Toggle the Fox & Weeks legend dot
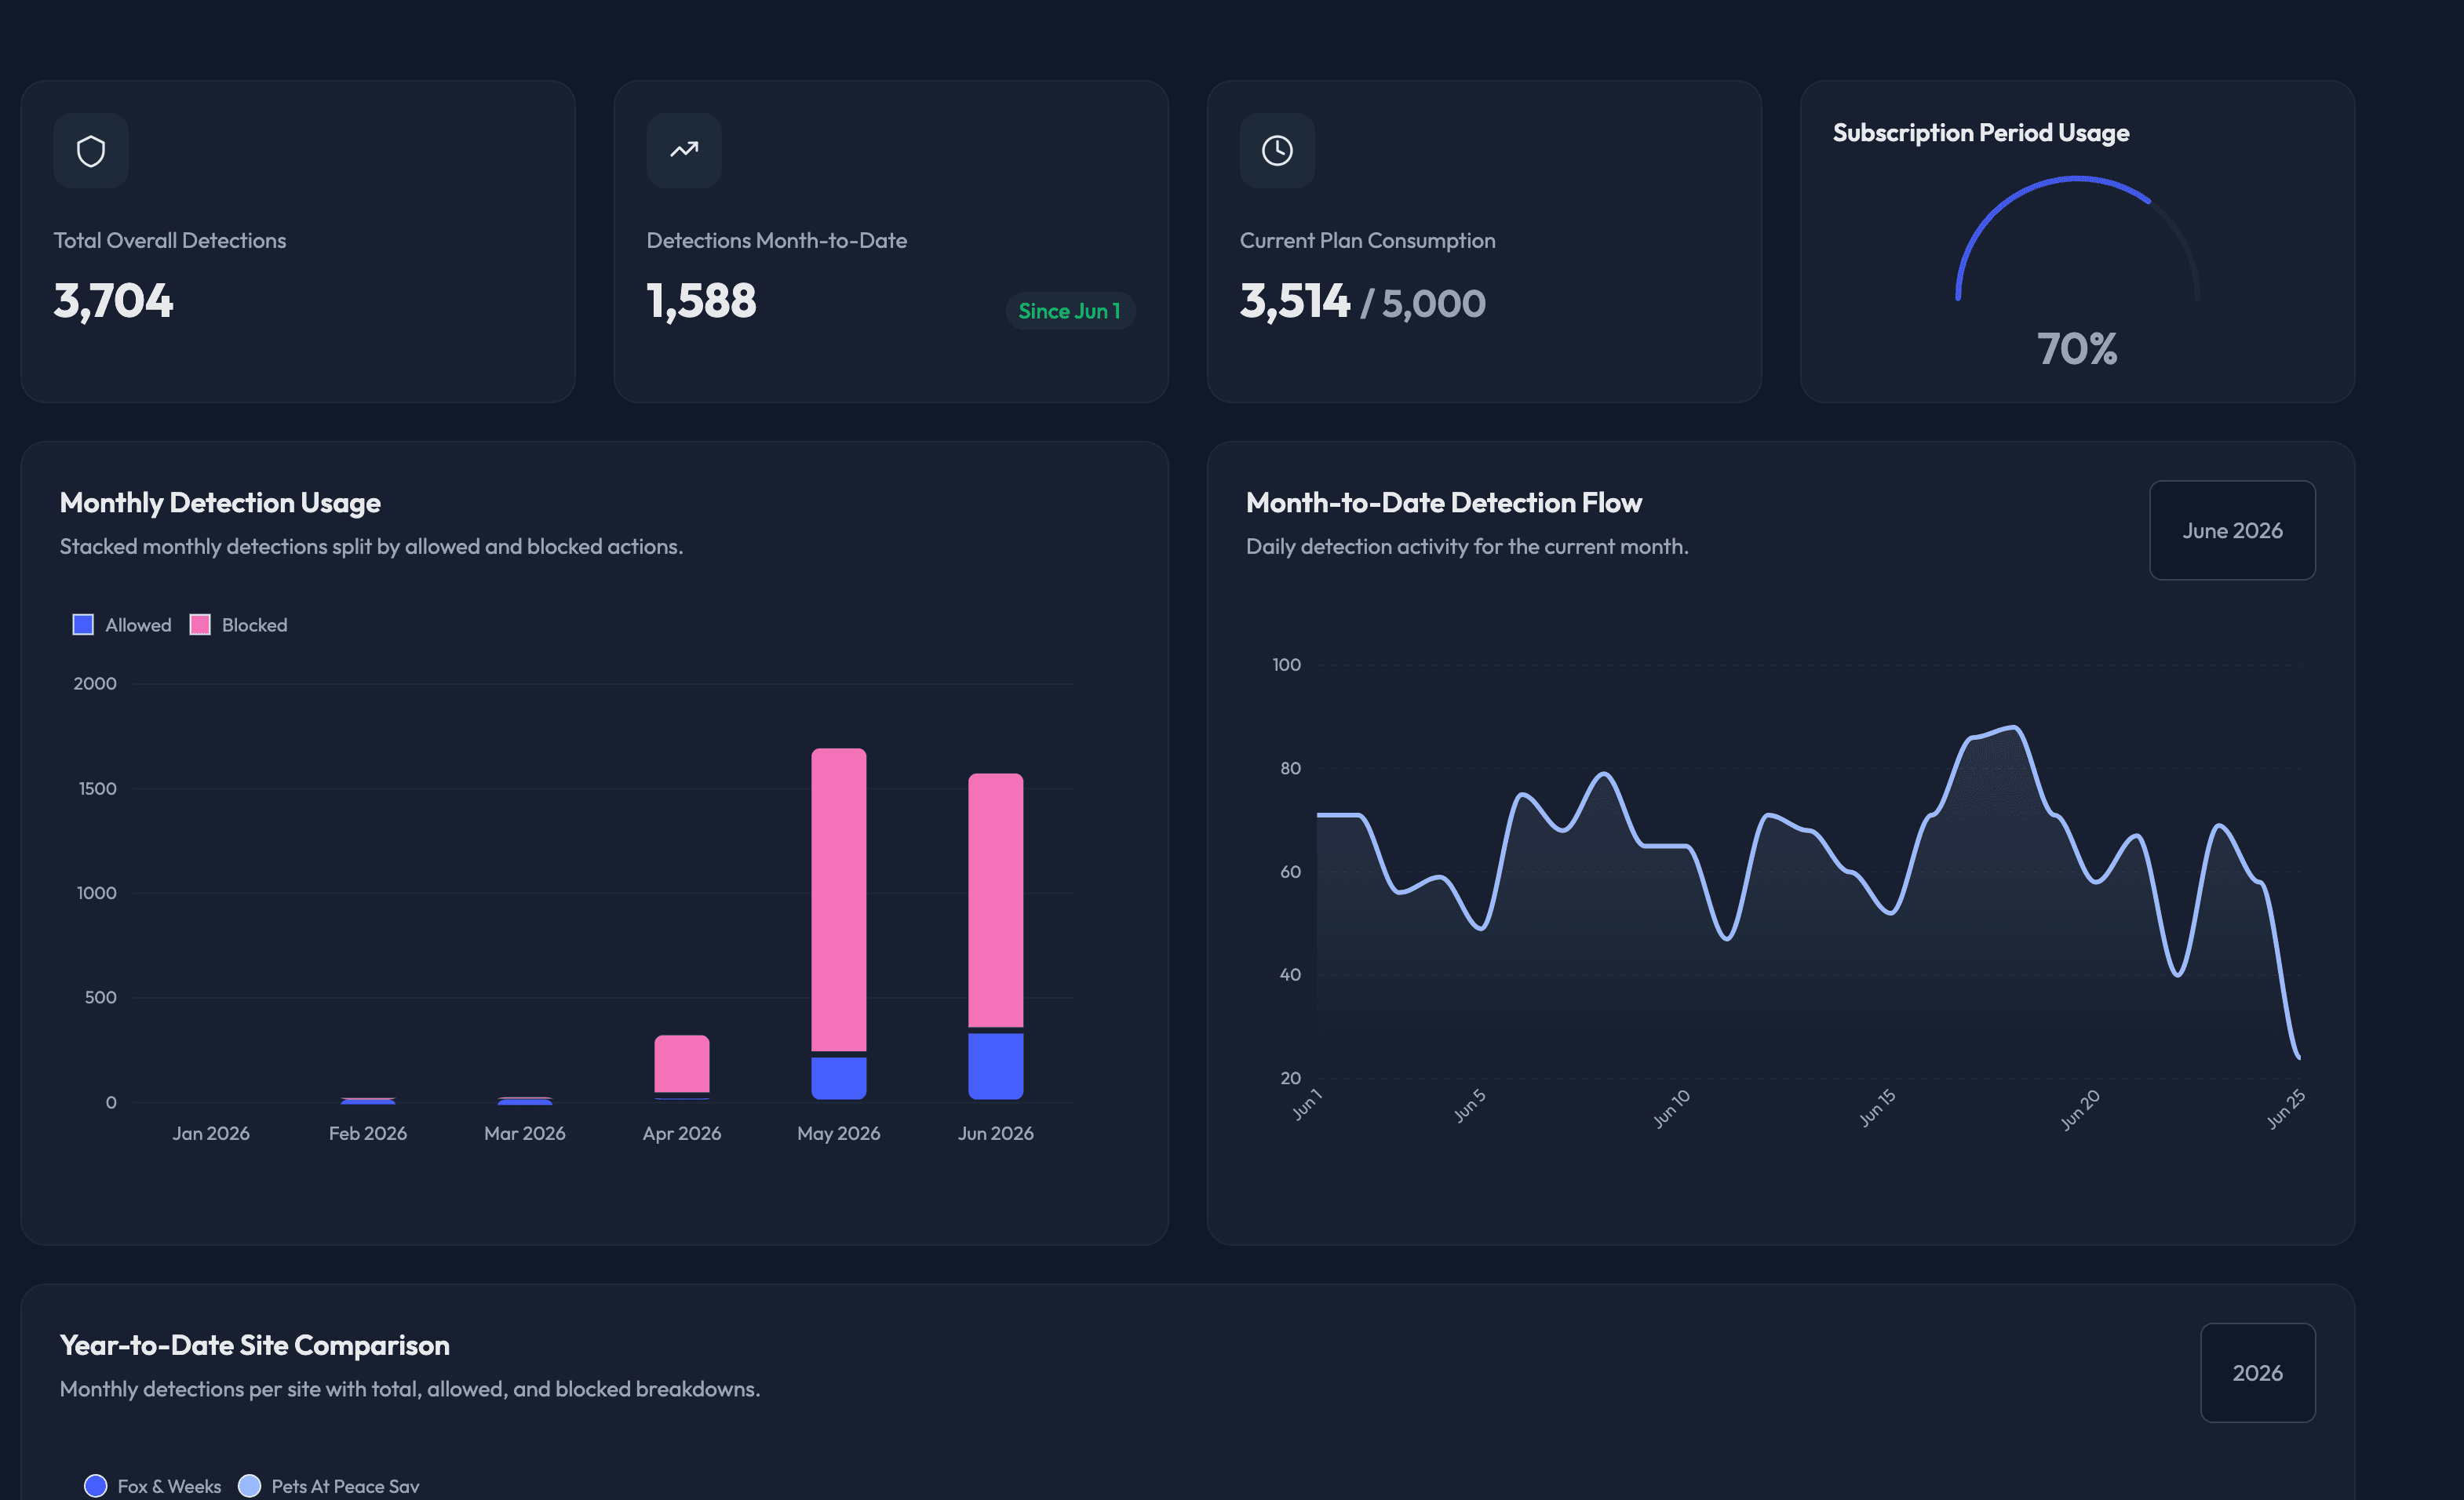This screenshot has width=2464, height=1500. tap(96, 1486)
